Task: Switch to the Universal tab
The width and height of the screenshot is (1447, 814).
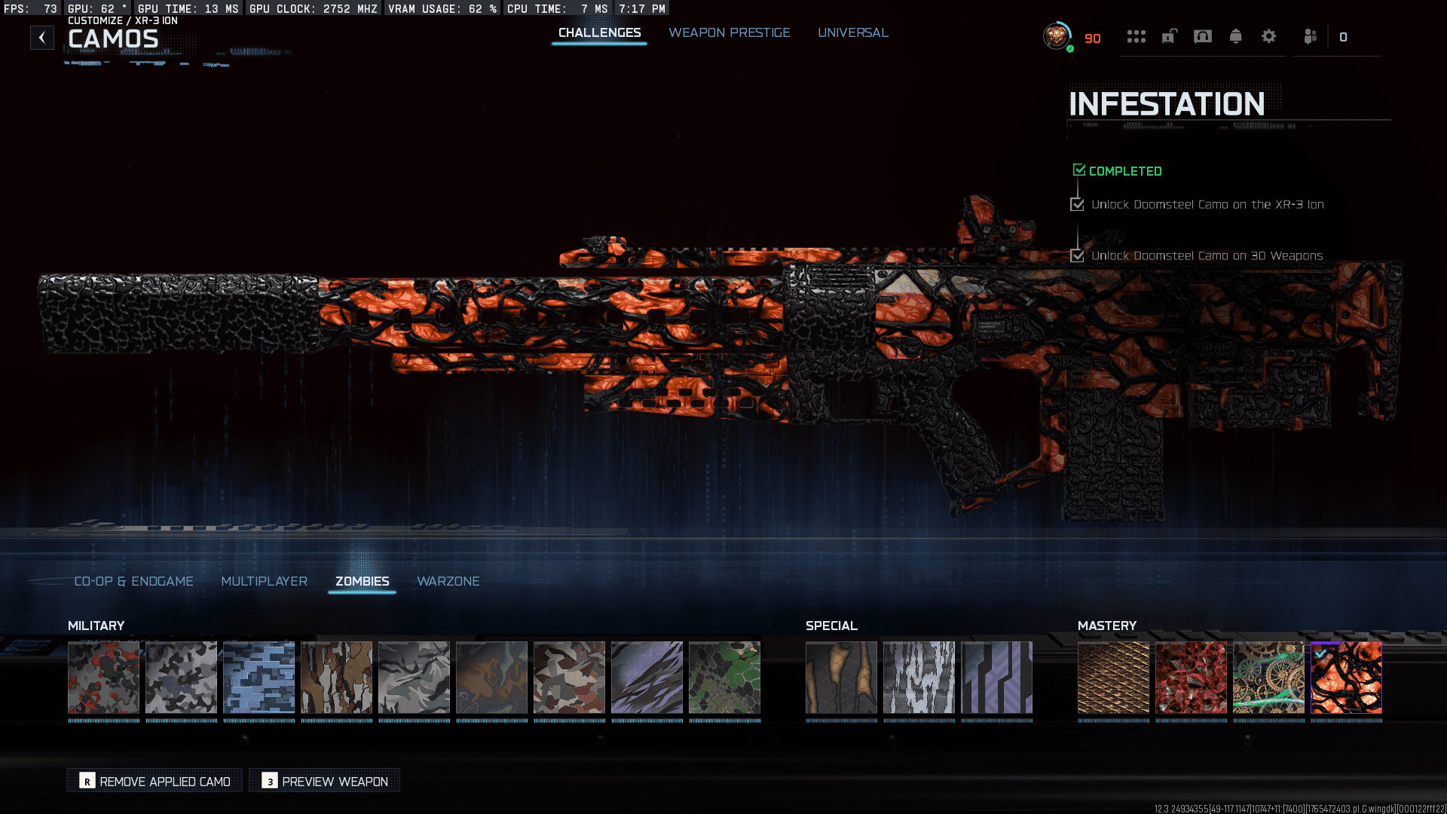Action: coord(852,32)
